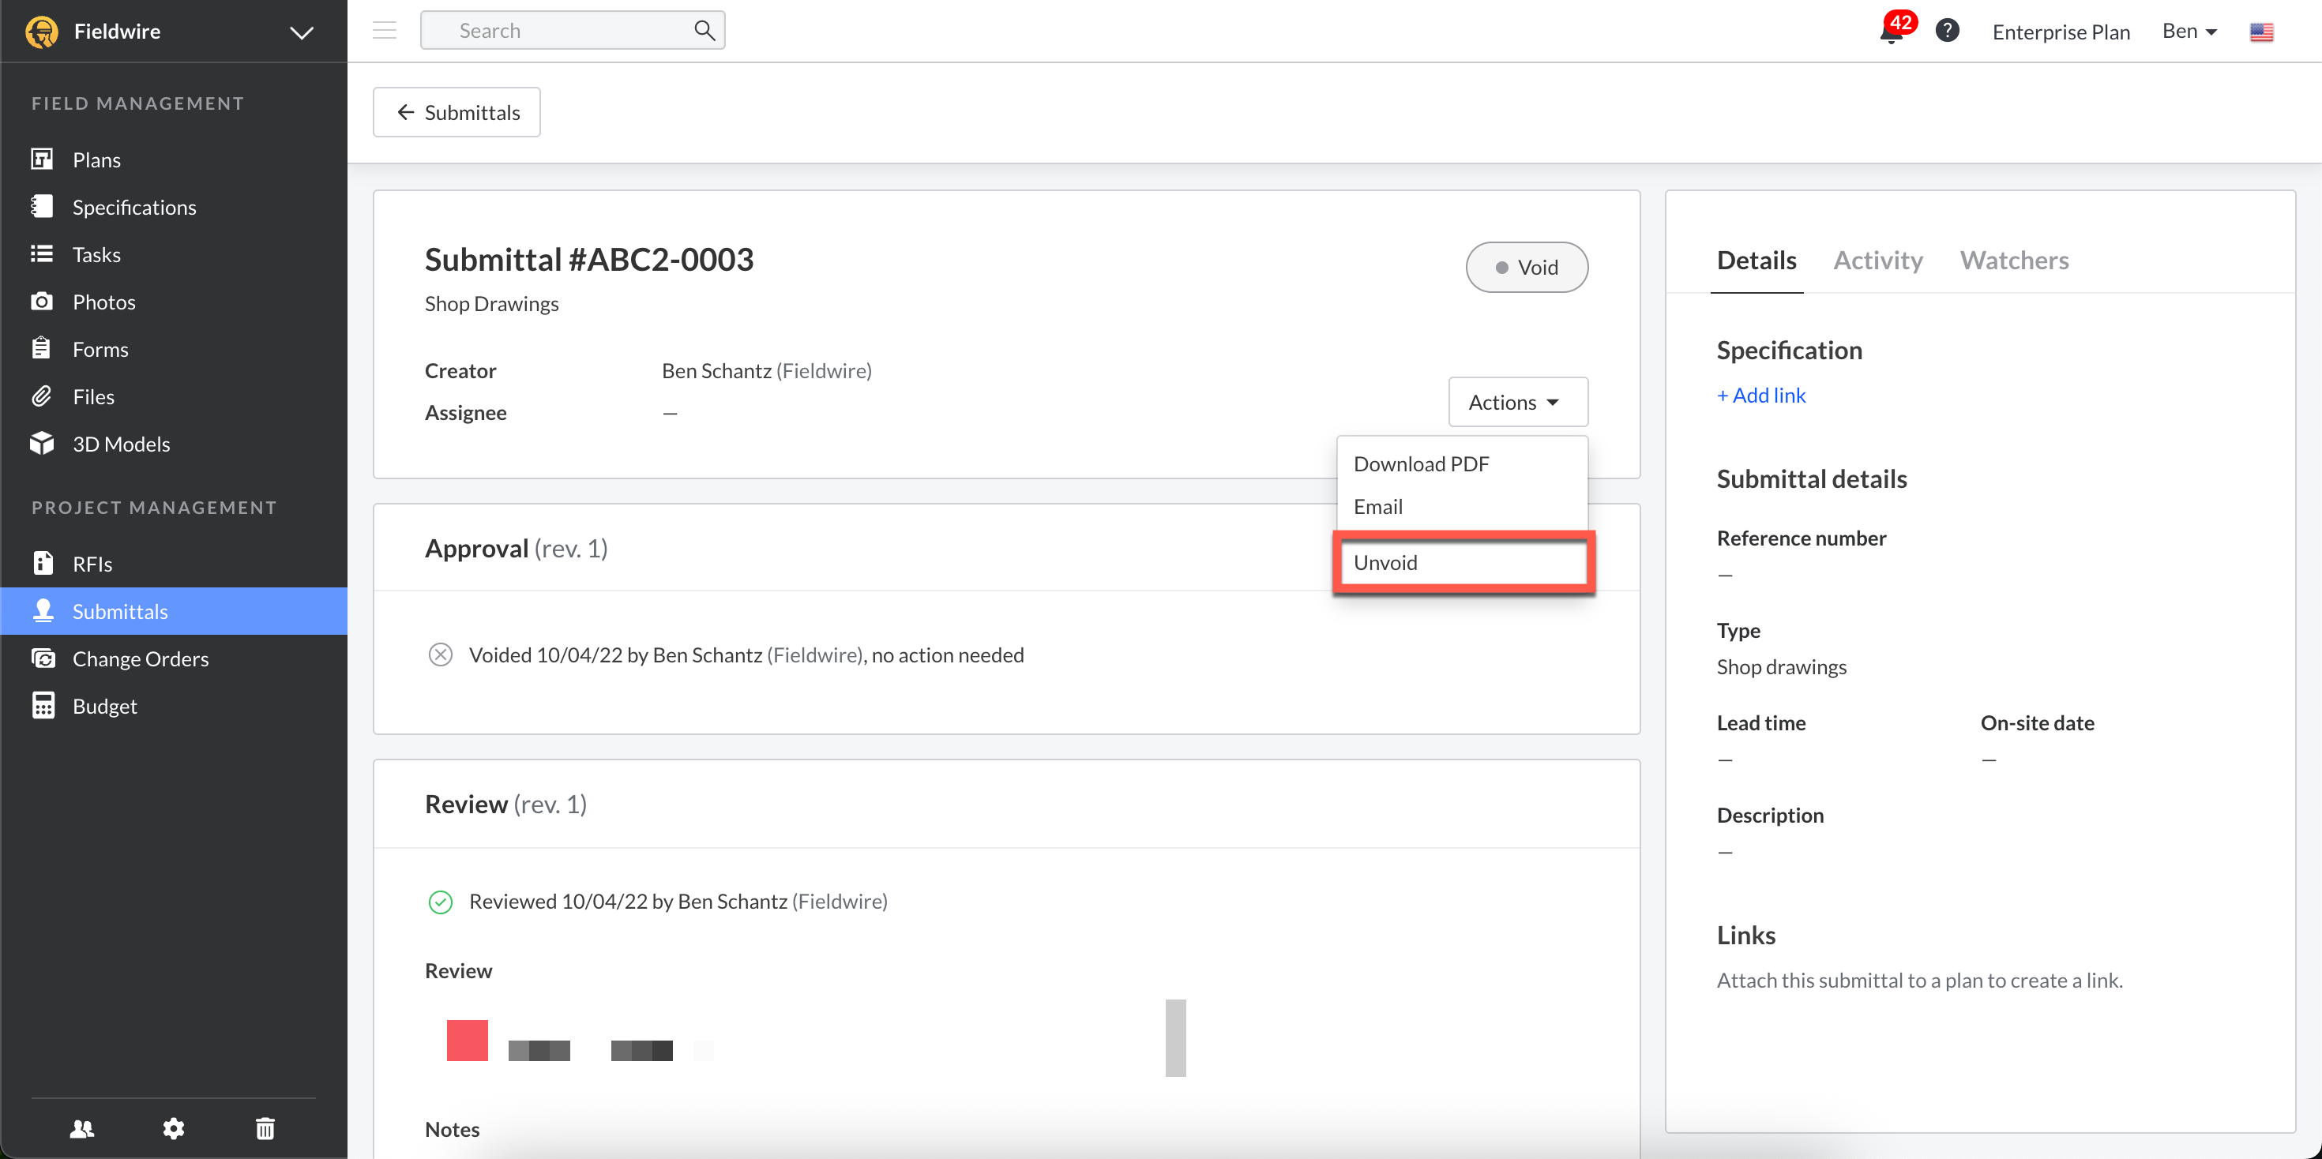Click the trash icon at sidebar bottom
Image resolution: width=2322 pixels, height=1159 pixels.
pos(265,1127)
